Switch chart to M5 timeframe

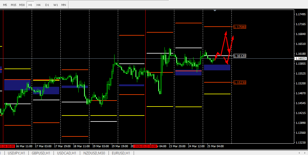[5, 5]
